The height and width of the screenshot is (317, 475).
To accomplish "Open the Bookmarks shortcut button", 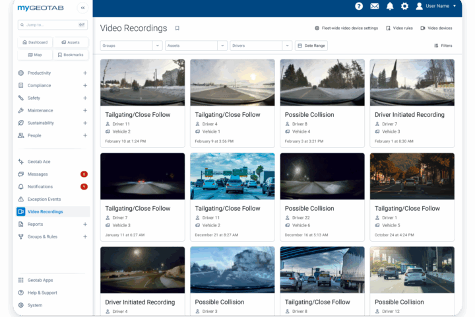I will 71,55.
